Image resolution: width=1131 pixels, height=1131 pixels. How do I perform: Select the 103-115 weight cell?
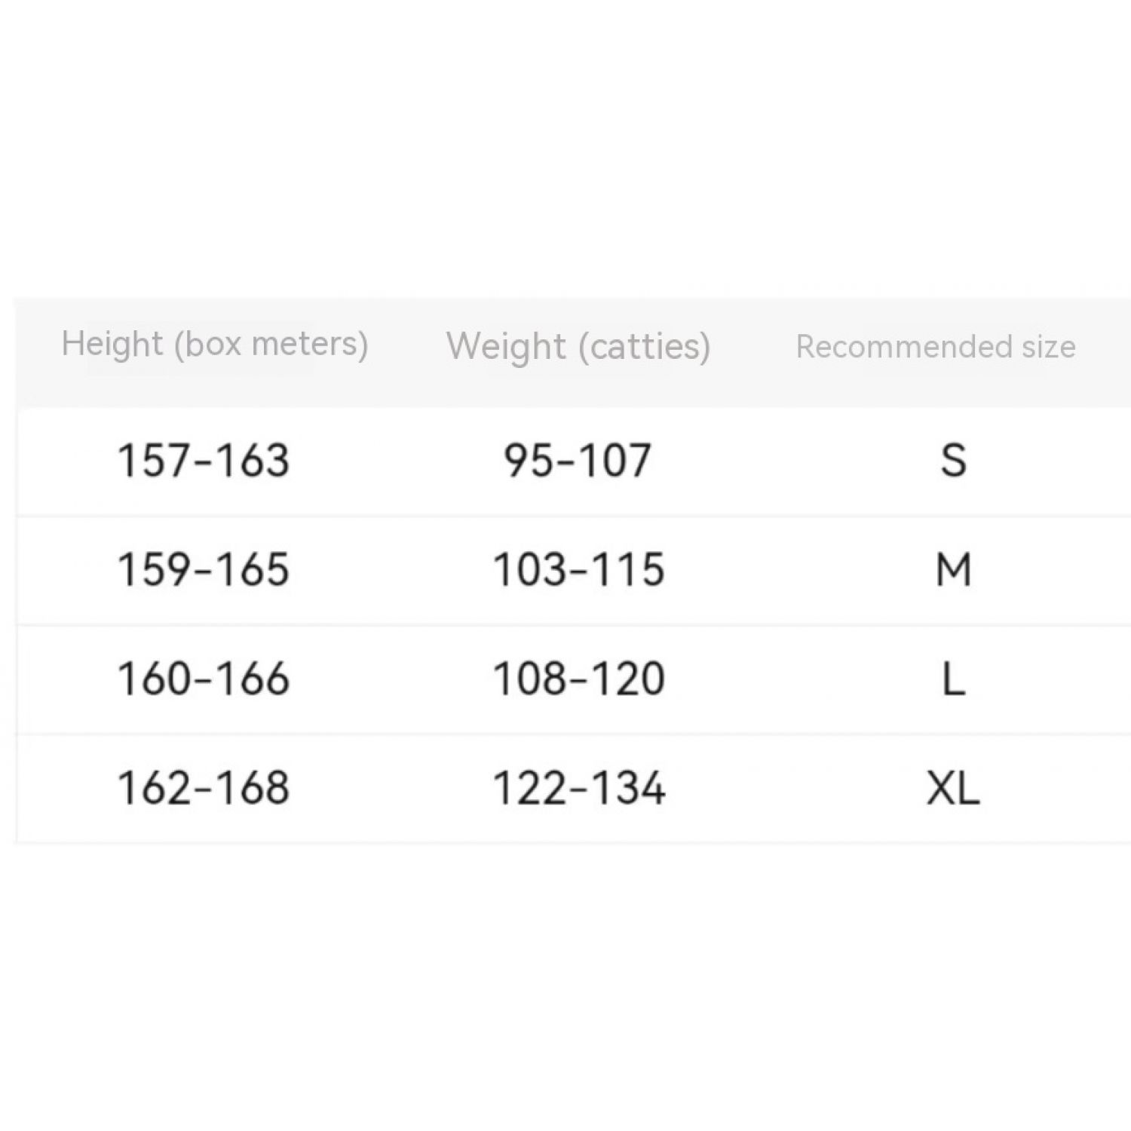578,569
